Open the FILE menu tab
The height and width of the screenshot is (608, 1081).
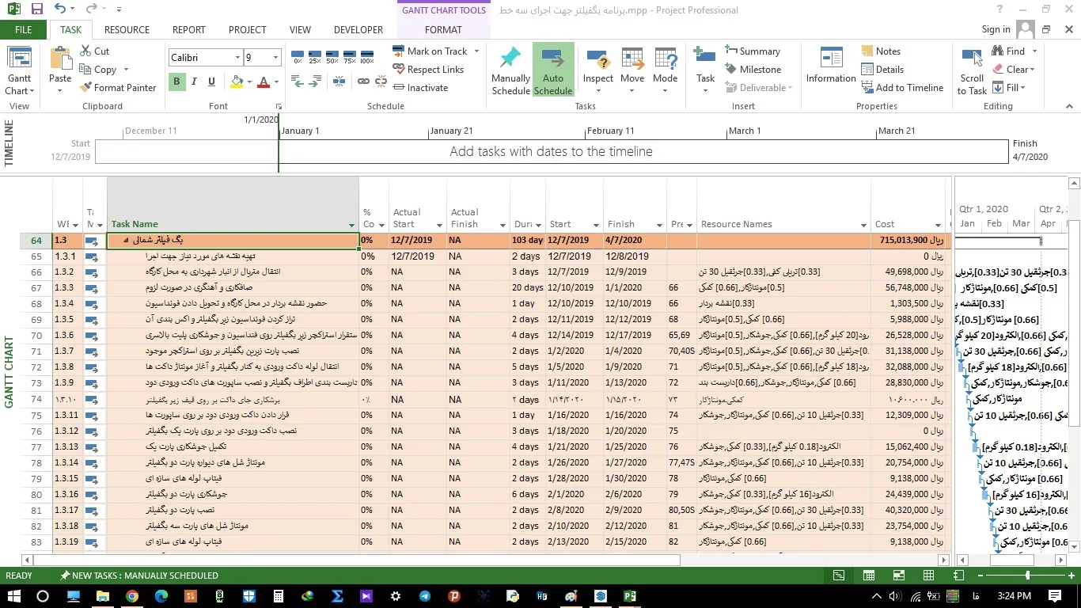click(x=23, y=30)
